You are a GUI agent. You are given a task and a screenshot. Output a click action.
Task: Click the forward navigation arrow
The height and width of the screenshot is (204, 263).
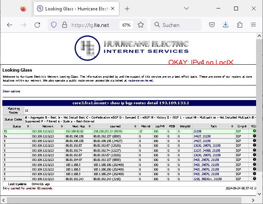(23, 25)
